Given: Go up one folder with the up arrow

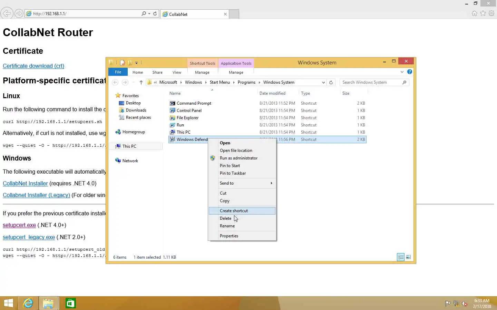Looking at the screenshot, I should [141, 82].
